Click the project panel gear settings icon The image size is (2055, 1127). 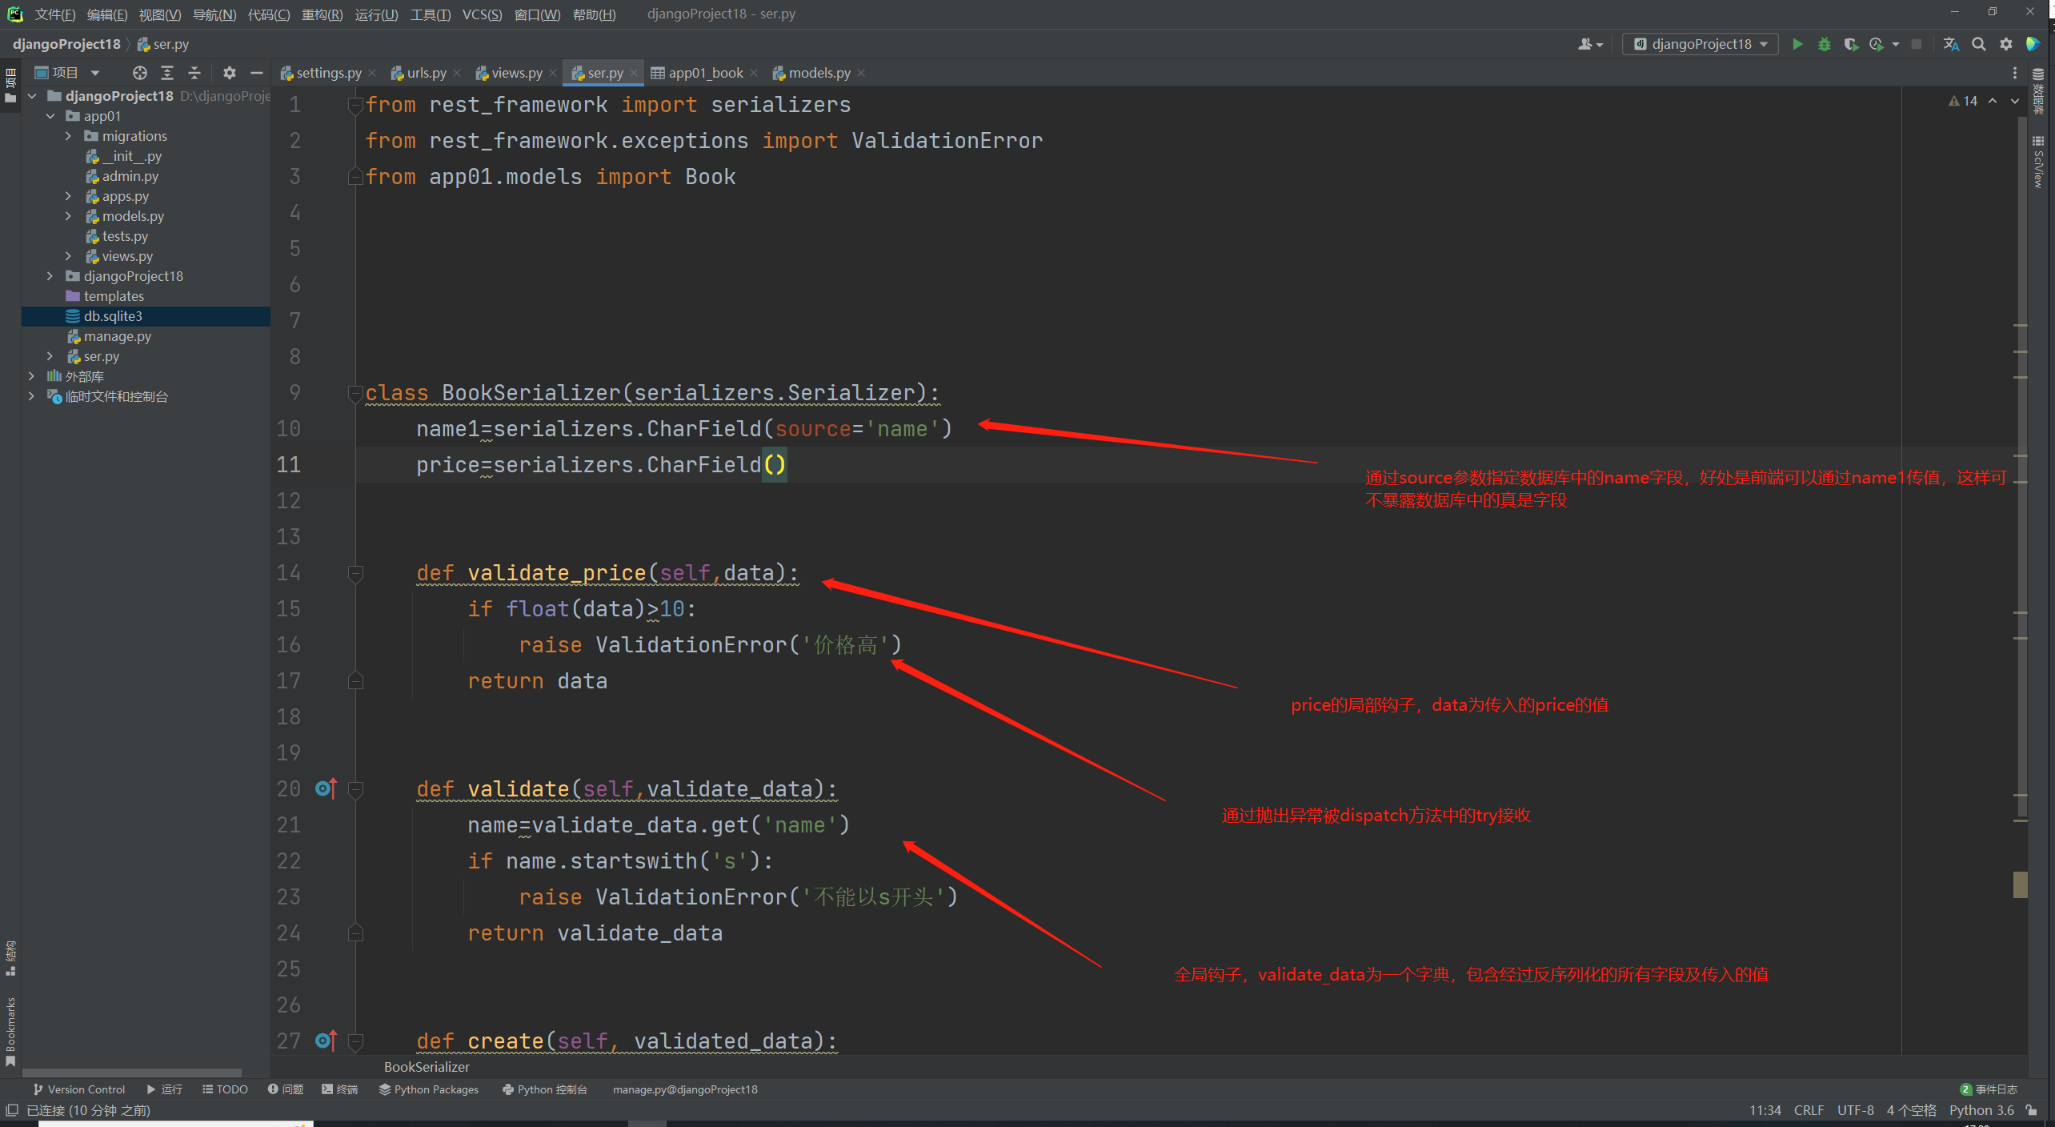[230, 73]
